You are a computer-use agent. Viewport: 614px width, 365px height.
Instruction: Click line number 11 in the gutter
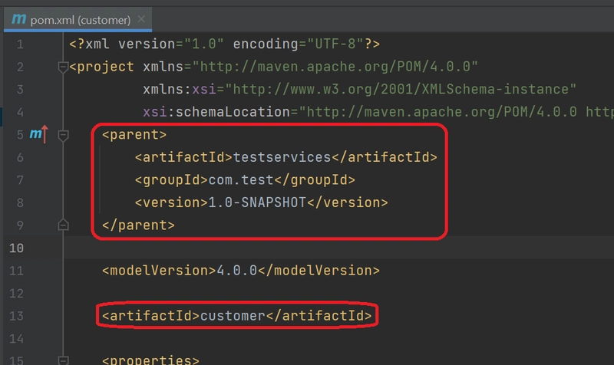tap(16, 271)
